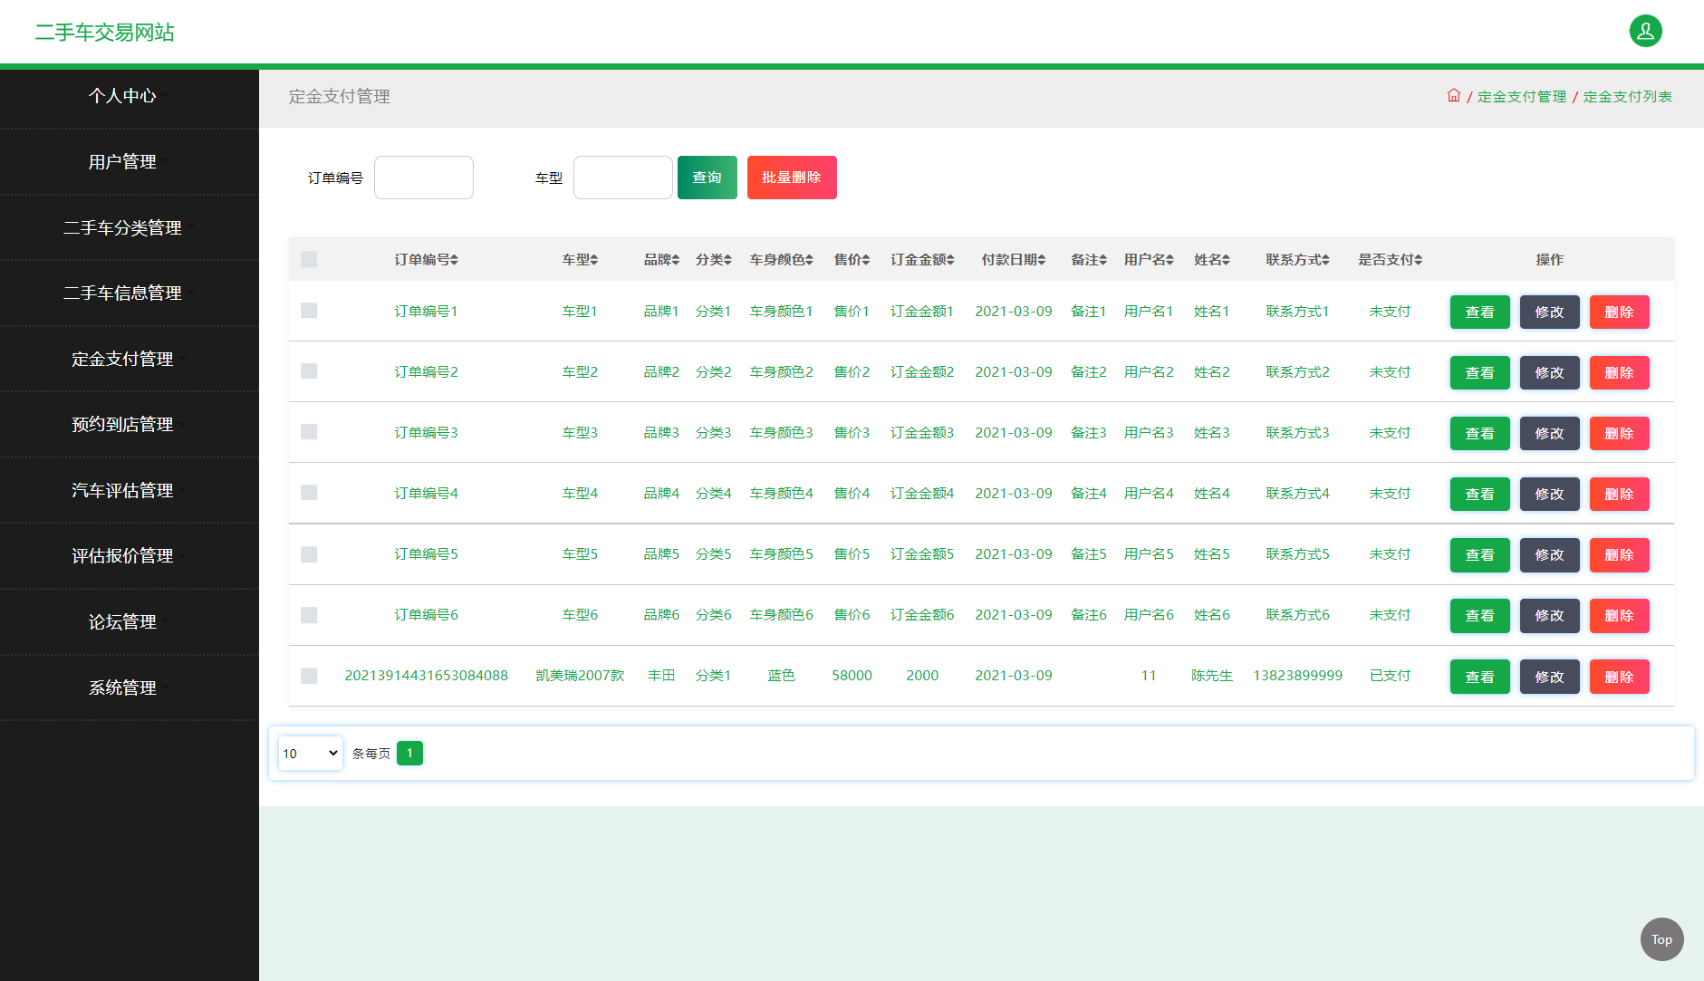Select the phone number 13823899999 cell

pyautogui.click(x=1297, y=676)
